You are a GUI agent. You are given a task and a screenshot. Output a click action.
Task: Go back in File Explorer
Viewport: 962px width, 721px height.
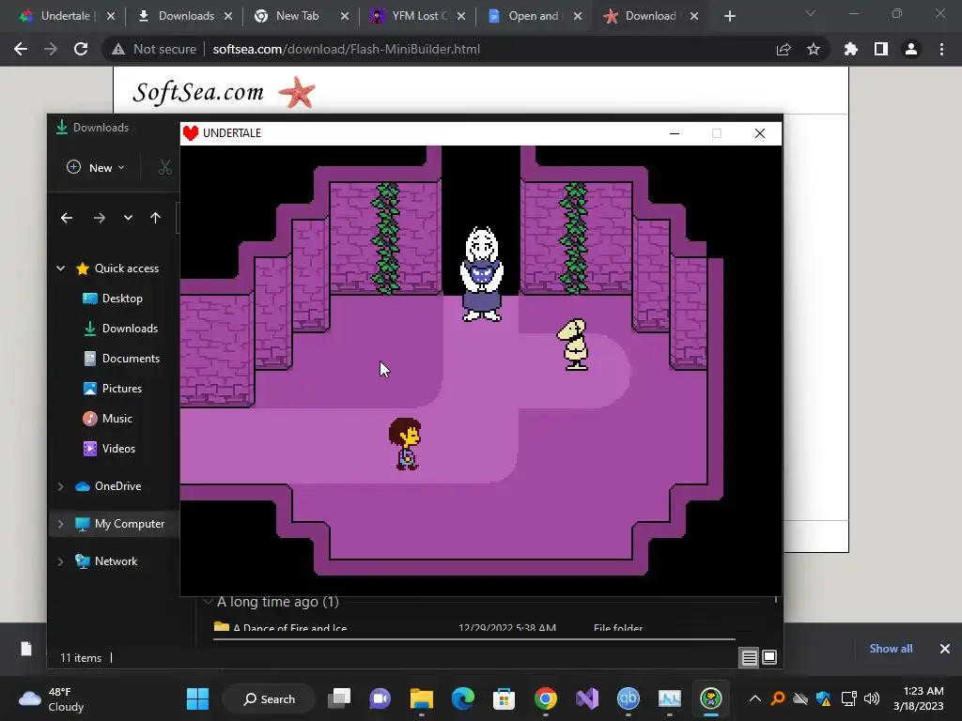67,218
